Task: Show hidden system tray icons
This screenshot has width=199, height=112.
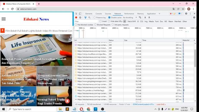Action: pyautogui.click(x=155, y=109)
